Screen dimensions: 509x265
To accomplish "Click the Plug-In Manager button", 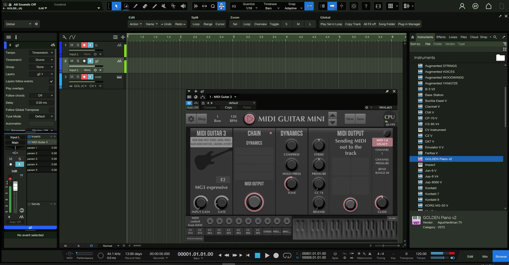I will [409, 24].
